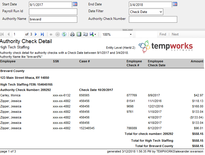This screenshot has width=205, height=155.
Task: Click the current page number box
Action: coord(18,34)
